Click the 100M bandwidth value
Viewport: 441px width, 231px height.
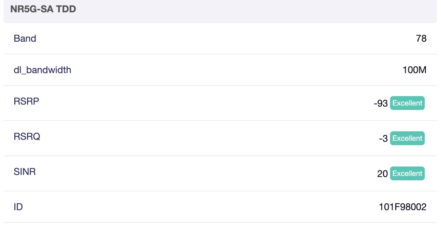pos(414,70)
